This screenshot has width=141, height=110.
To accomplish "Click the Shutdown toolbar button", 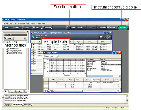I will point(102,27).
